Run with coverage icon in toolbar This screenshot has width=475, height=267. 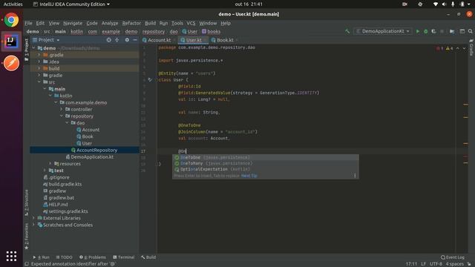tap(433, 31)
